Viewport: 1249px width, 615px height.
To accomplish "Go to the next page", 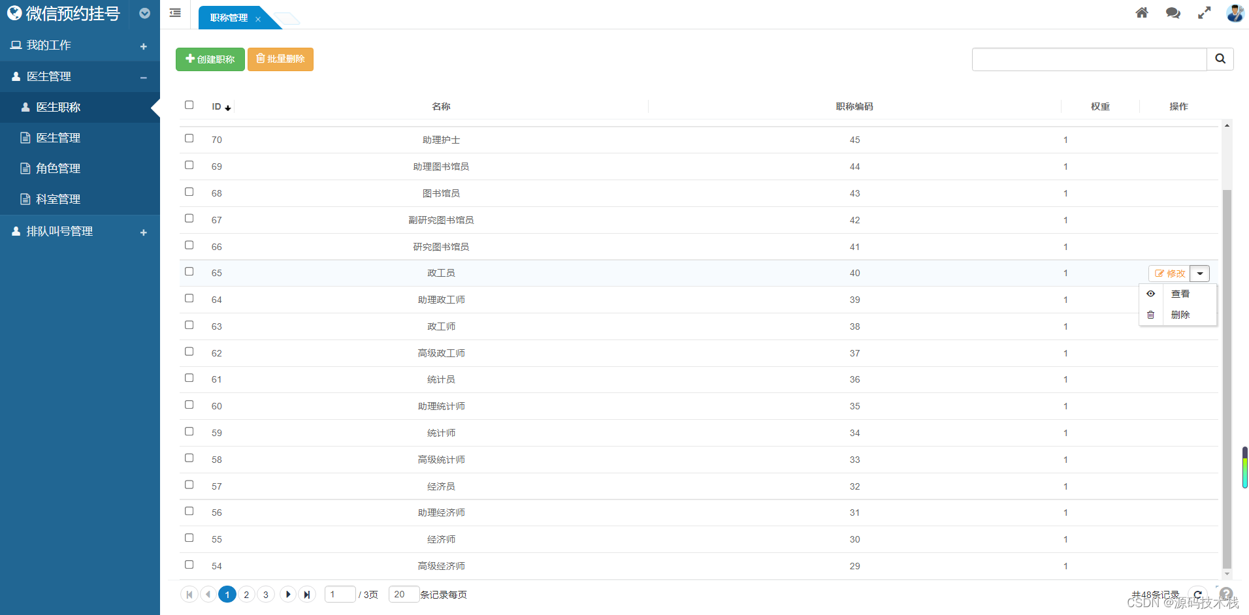I will point(288,594).
